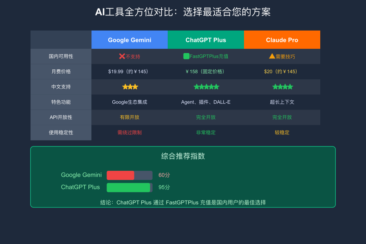Select the Claude Pro column header
Viewport: 366px width, 244px height.
[282, 40]
